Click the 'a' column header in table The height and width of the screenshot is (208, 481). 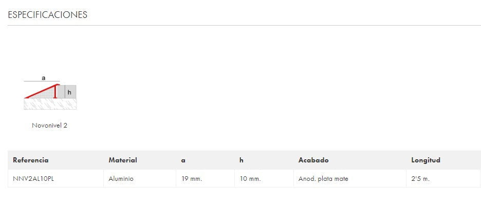[183, 160]
